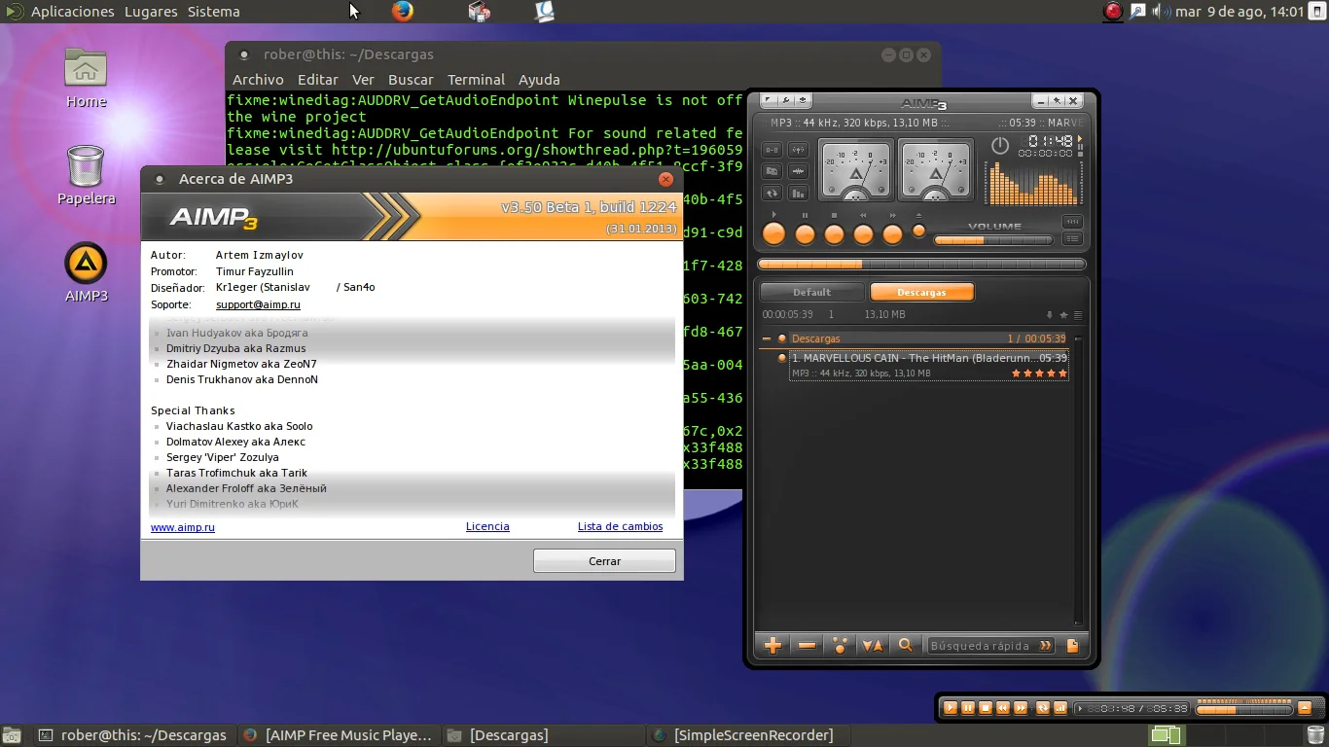Click the surround effect icon beside A-B

[798, 150]
